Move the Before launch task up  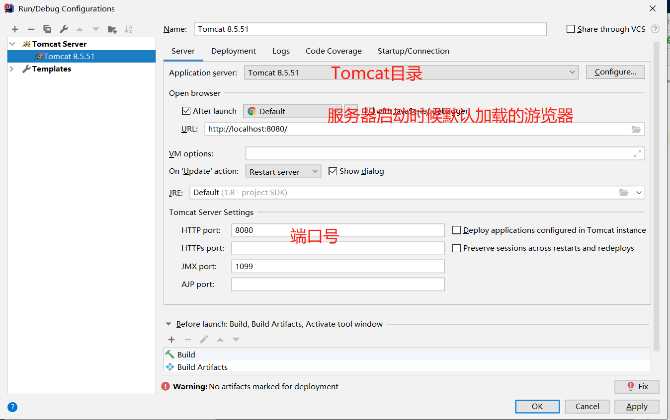[220, 340]
